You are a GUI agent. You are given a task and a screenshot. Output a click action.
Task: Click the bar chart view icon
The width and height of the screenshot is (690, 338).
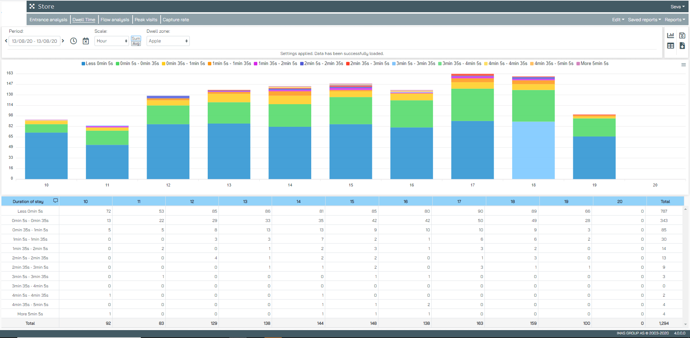click(x=670, y=35)
